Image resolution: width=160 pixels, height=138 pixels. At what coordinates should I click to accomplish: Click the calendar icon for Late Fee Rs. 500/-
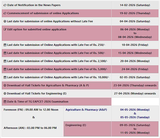(5, 53)
